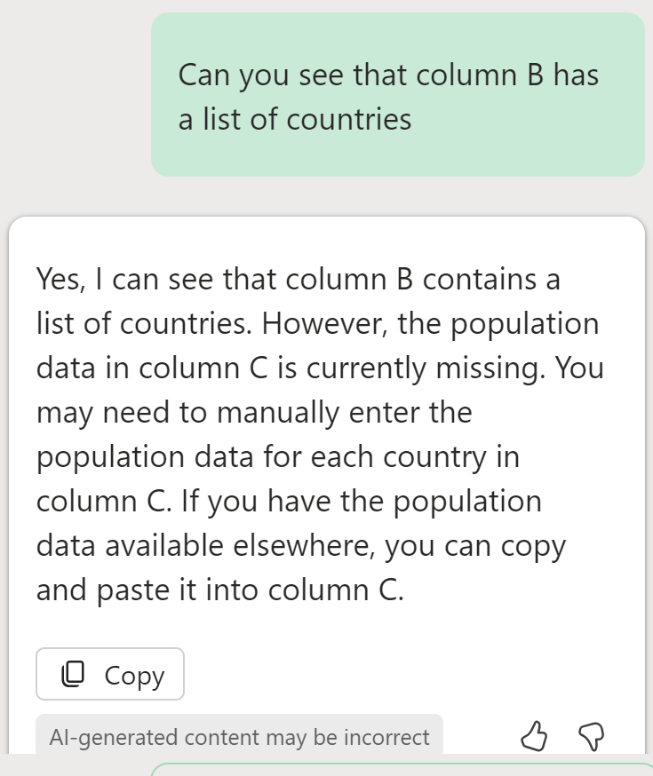Click the Copy button below the response
Screen dimensions: 653x776
click(110, 675)
